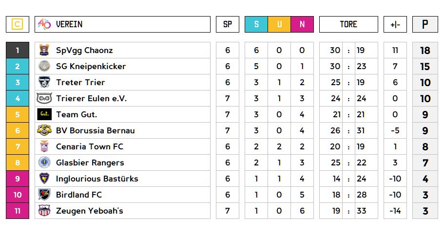Click the yellow C icon in header

point(18,24)
